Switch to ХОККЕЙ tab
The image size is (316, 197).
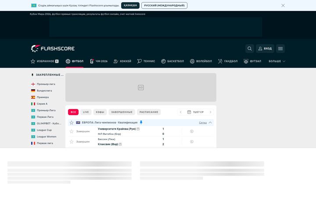122,61
